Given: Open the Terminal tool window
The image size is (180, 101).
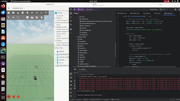Looking at the screenshot, I should 71,89.
